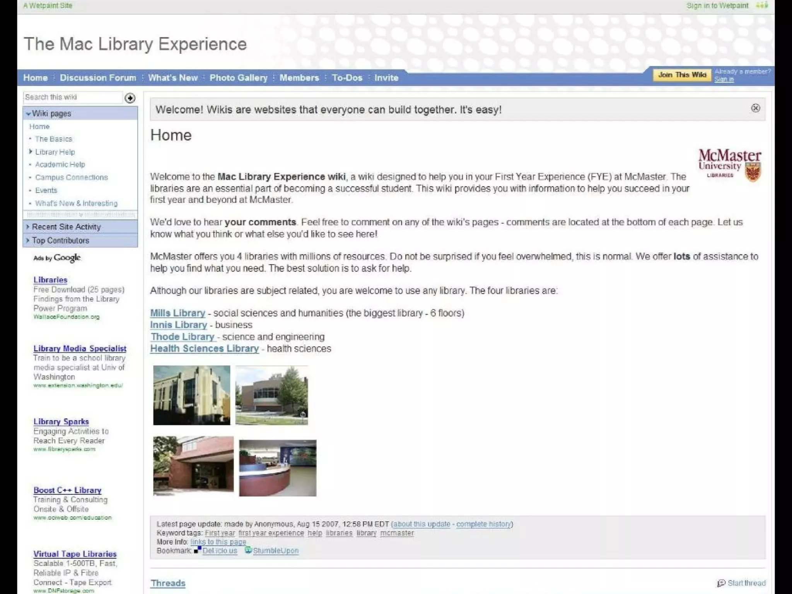Open the Mills Library link
The width and height of the screenshot is (792, 594).
(178, 313)
